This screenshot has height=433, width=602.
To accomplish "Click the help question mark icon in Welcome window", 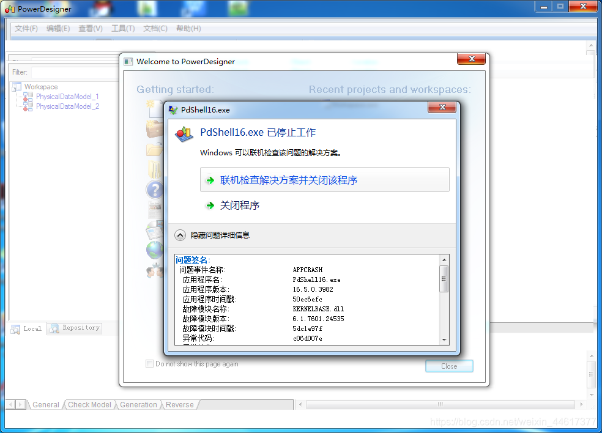I will coord(155,190).
